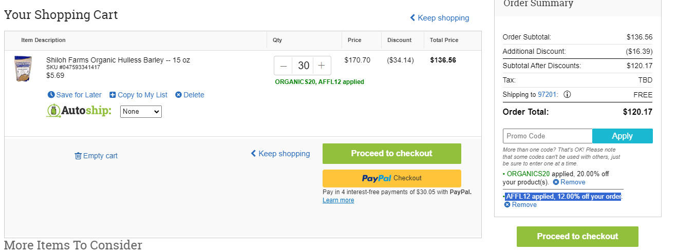Image resolution: width=677 pixels, height=252 pixels.
Task: Click the Copy to My List plus icon
Action: click(x=112, y=95)
